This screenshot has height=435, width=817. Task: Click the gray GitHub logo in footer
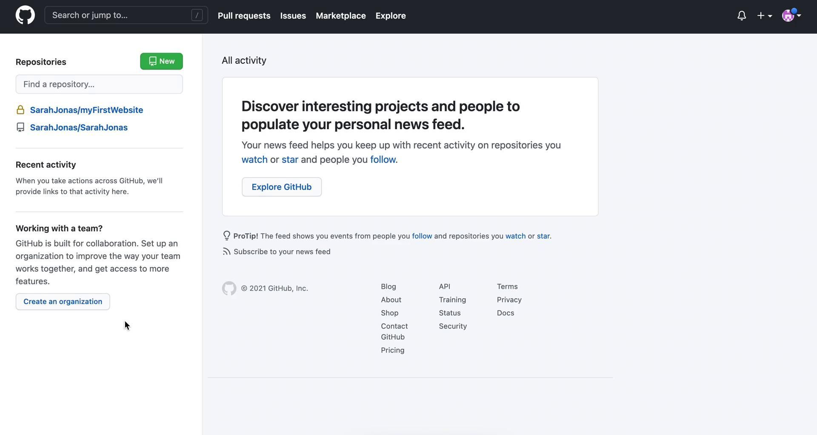[229, 288]
